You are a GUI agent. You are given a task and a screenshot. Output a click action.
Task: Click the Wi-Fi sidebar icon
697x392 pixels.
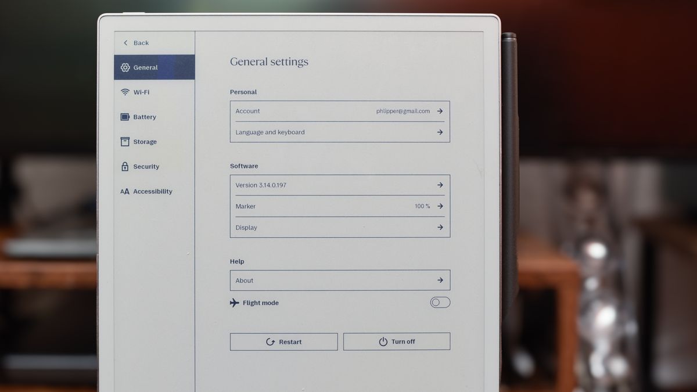click(125, 92)
